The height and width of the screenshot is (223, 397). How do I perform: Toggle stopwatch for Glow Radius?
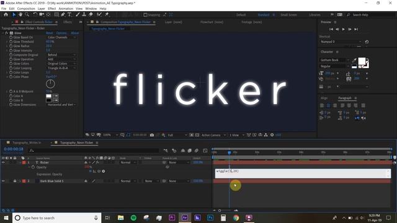pos(11,46)
